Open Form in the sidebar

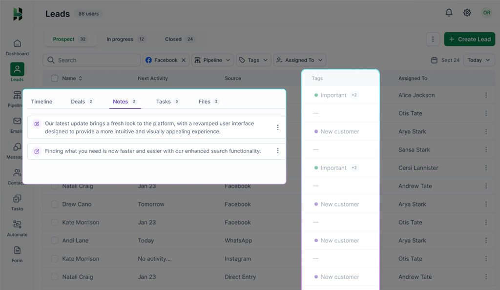point(17,254)
